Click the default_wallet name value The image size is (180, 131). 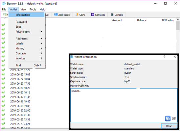(132, 64)
